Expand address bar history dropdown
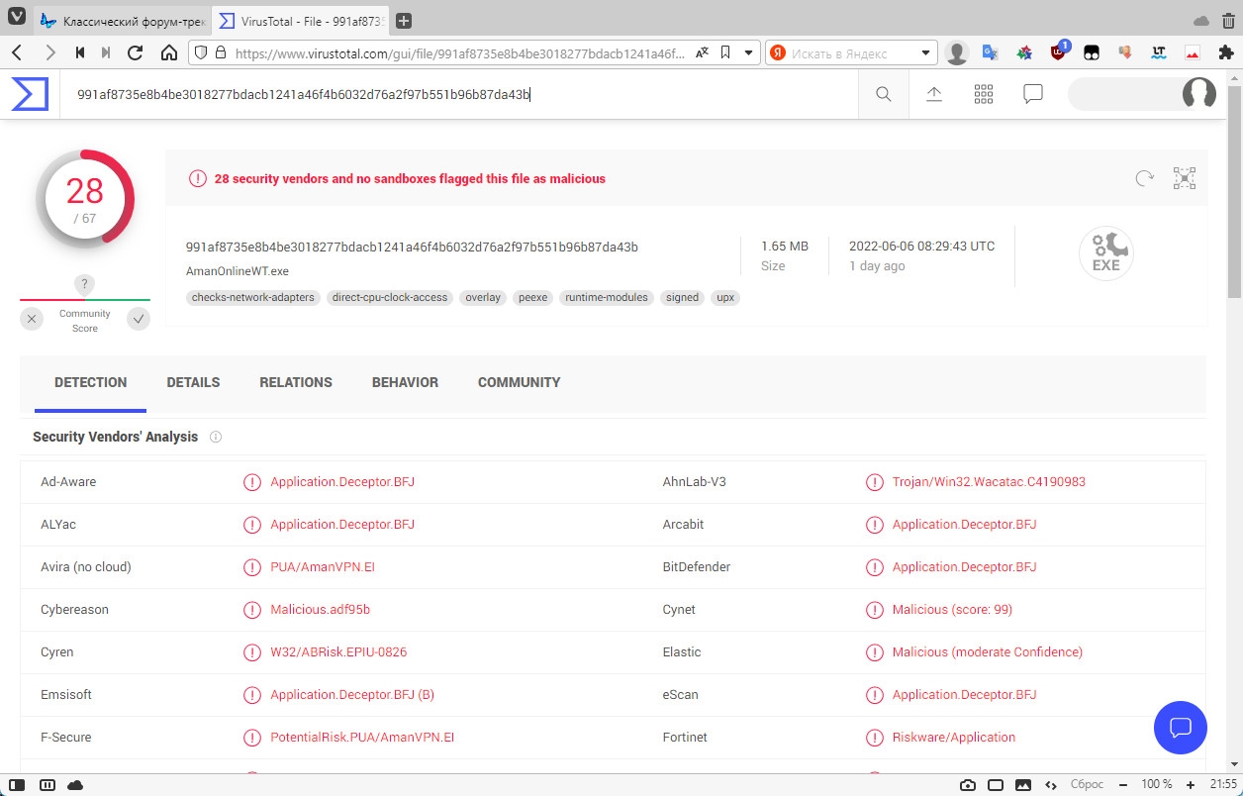This screenshot has height=796, width=1243. 748,52
